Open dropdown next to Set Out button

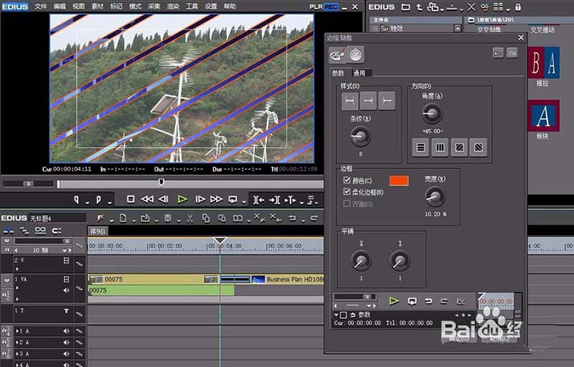(x=110, y=202)
